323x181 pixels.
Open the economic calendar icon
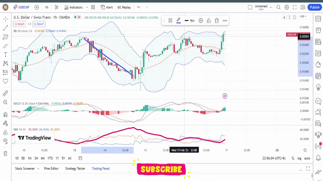(318, 76)
